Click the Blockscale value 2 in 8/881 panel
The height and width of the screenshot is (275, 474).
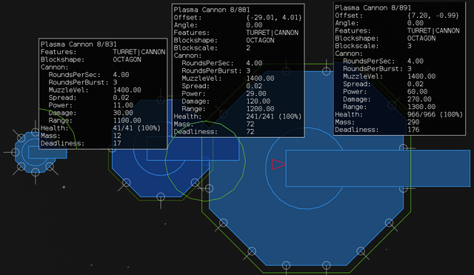tap(248, 48)
